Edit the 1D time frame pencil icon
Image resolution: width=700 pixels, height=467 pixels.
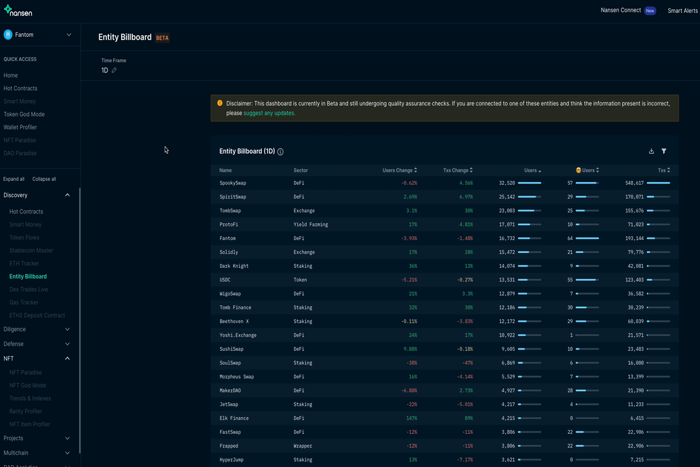(x=114, y=70)
